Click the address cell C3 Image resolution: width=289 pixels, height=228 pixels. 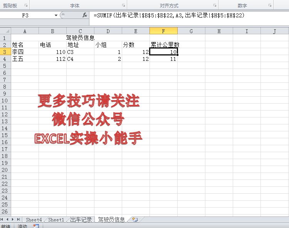[81, 52]
